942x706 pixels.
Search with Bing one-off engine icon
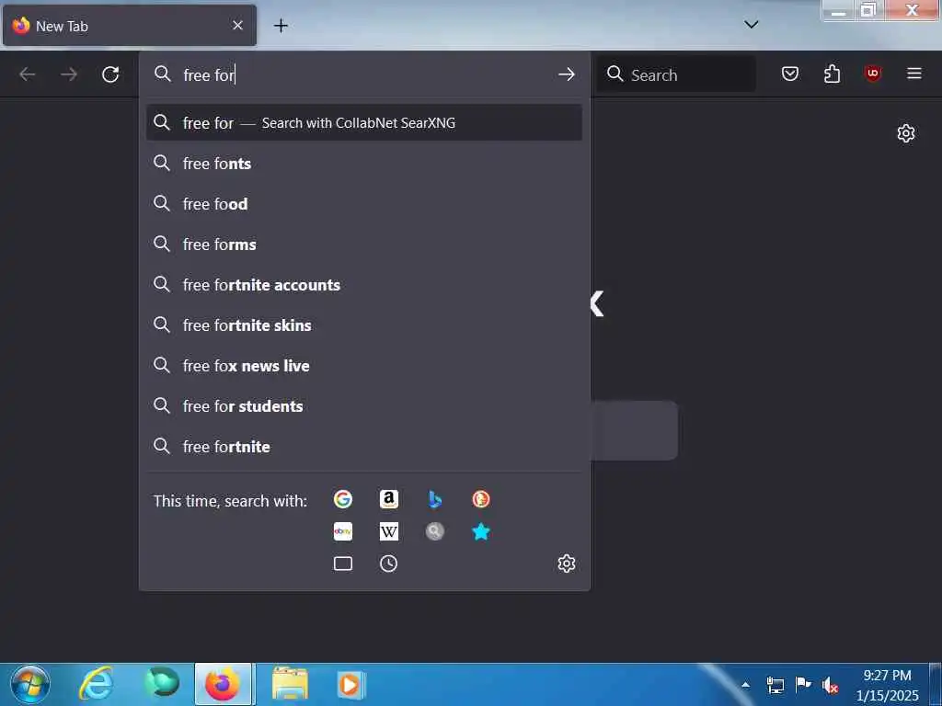(435, 499)
